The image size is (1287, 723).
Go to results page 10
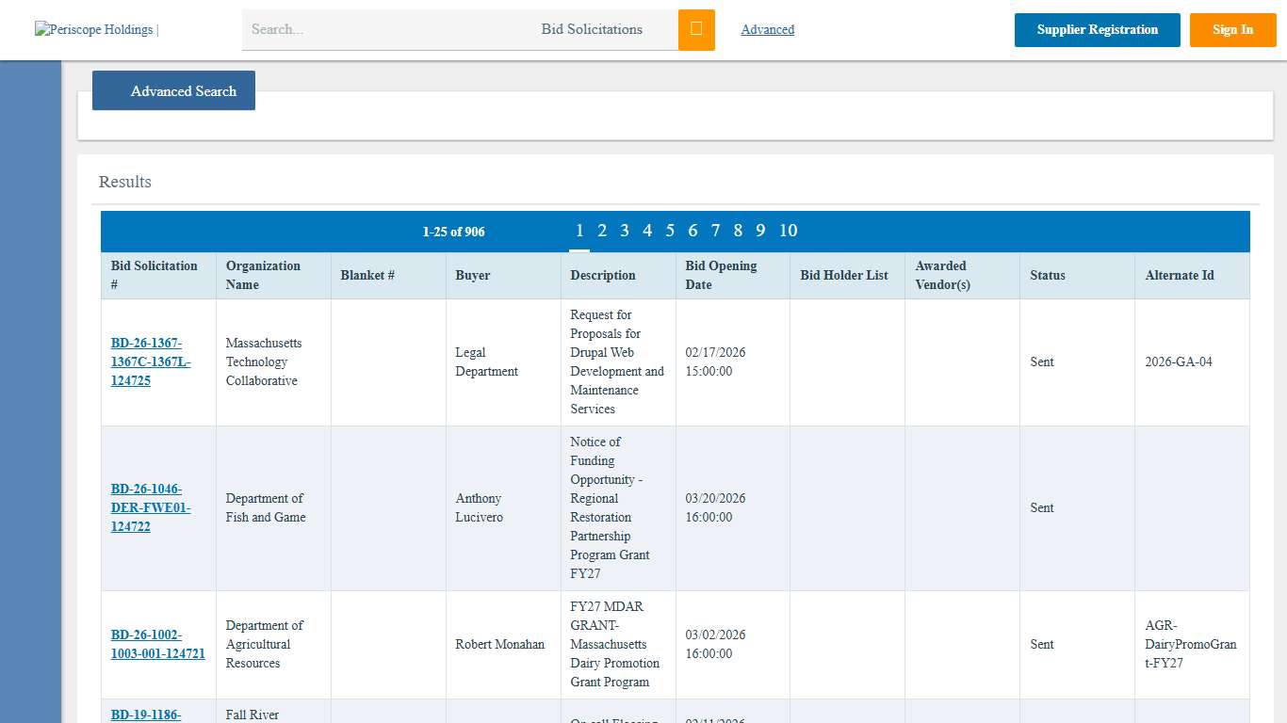(788, 231)
